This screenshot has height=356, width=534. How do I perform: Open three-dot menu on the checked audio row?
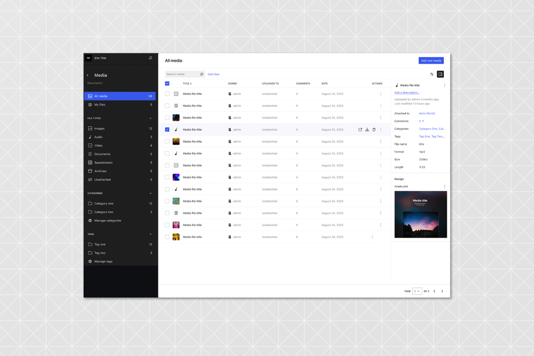coord(381,129)
